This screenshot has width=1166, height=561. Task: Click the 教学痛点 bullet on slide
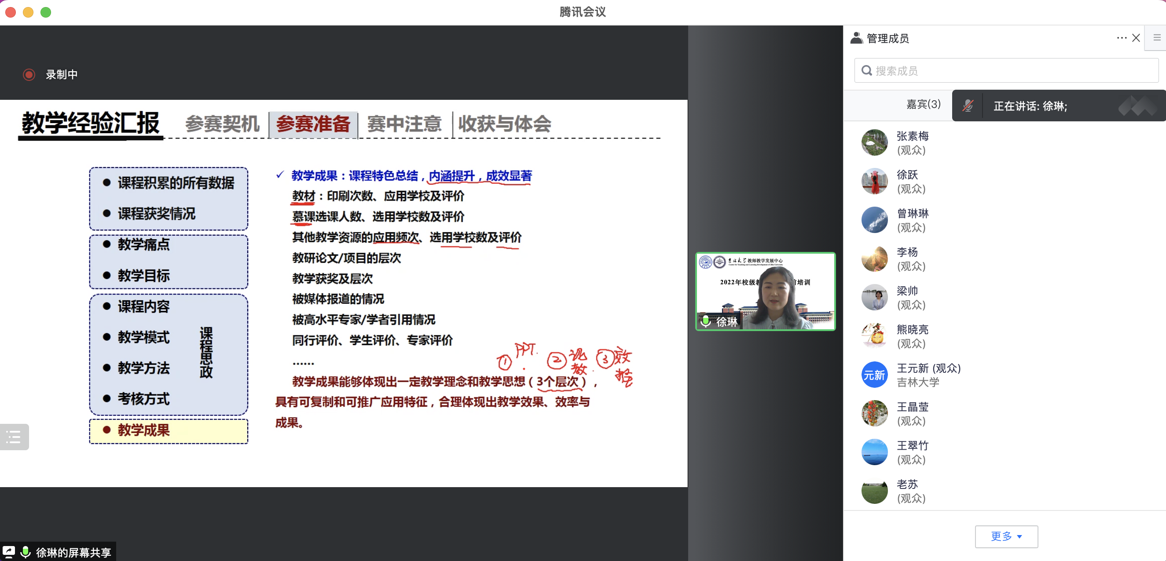tap(143, 244)
